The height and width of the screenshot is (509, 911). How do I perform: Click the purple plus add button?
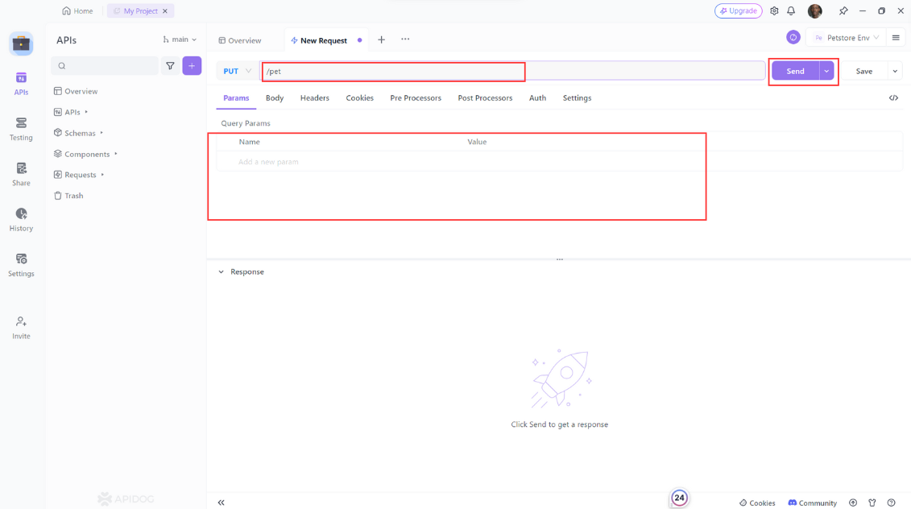(192, 66)
